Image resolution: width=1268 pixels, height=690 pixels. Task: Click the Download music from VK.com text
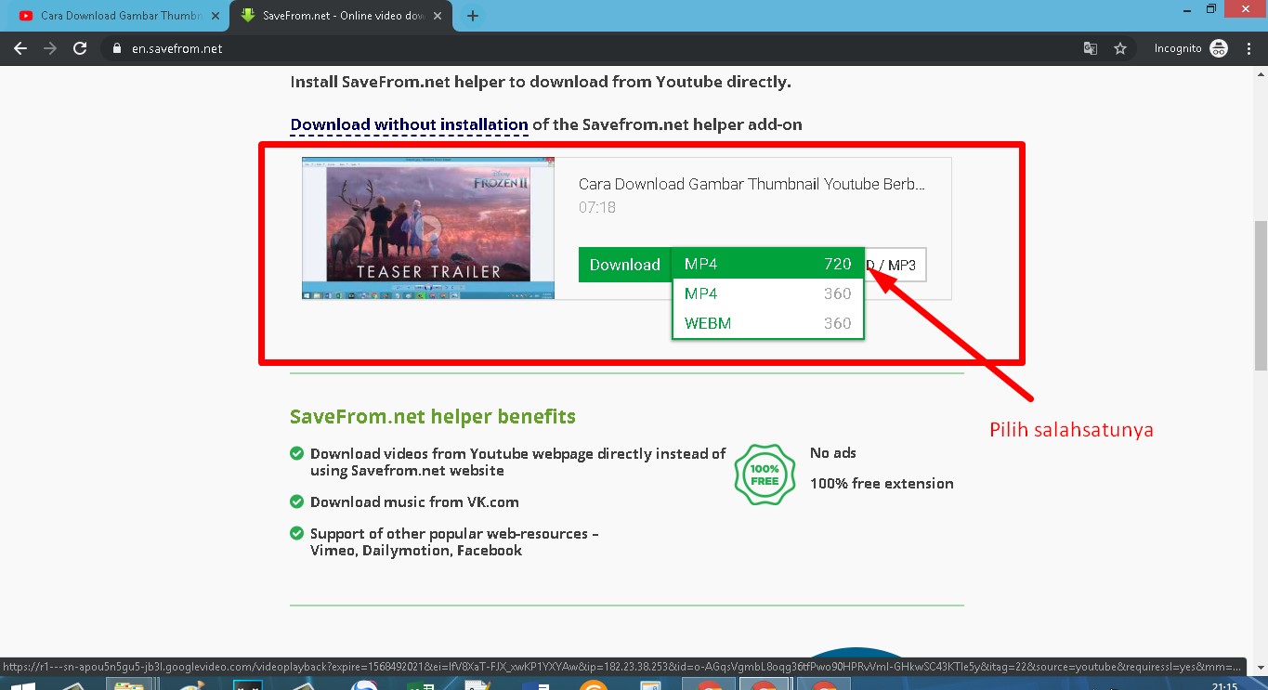(x=414, y=501)
